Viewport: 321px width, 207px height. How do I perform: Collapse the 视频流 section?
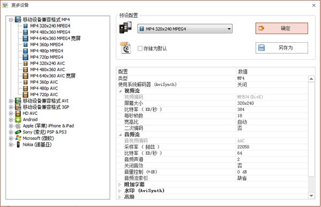[x=120, y=91]
